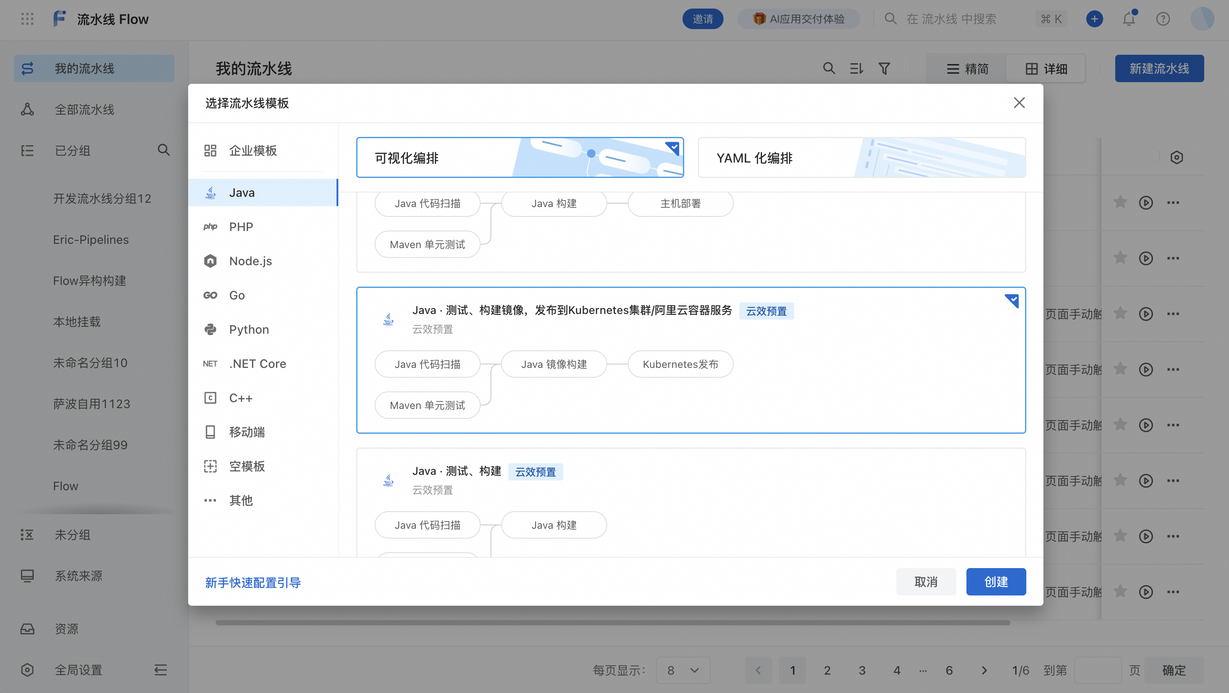Screen dimensions: 1229x693
Task: Open the per-page count dropdown showing 8
Action: [x=683, y=671]
